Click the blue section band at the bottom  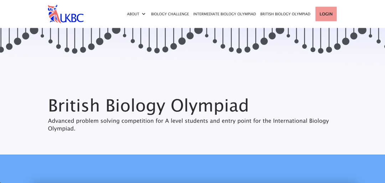pos(192,169)
